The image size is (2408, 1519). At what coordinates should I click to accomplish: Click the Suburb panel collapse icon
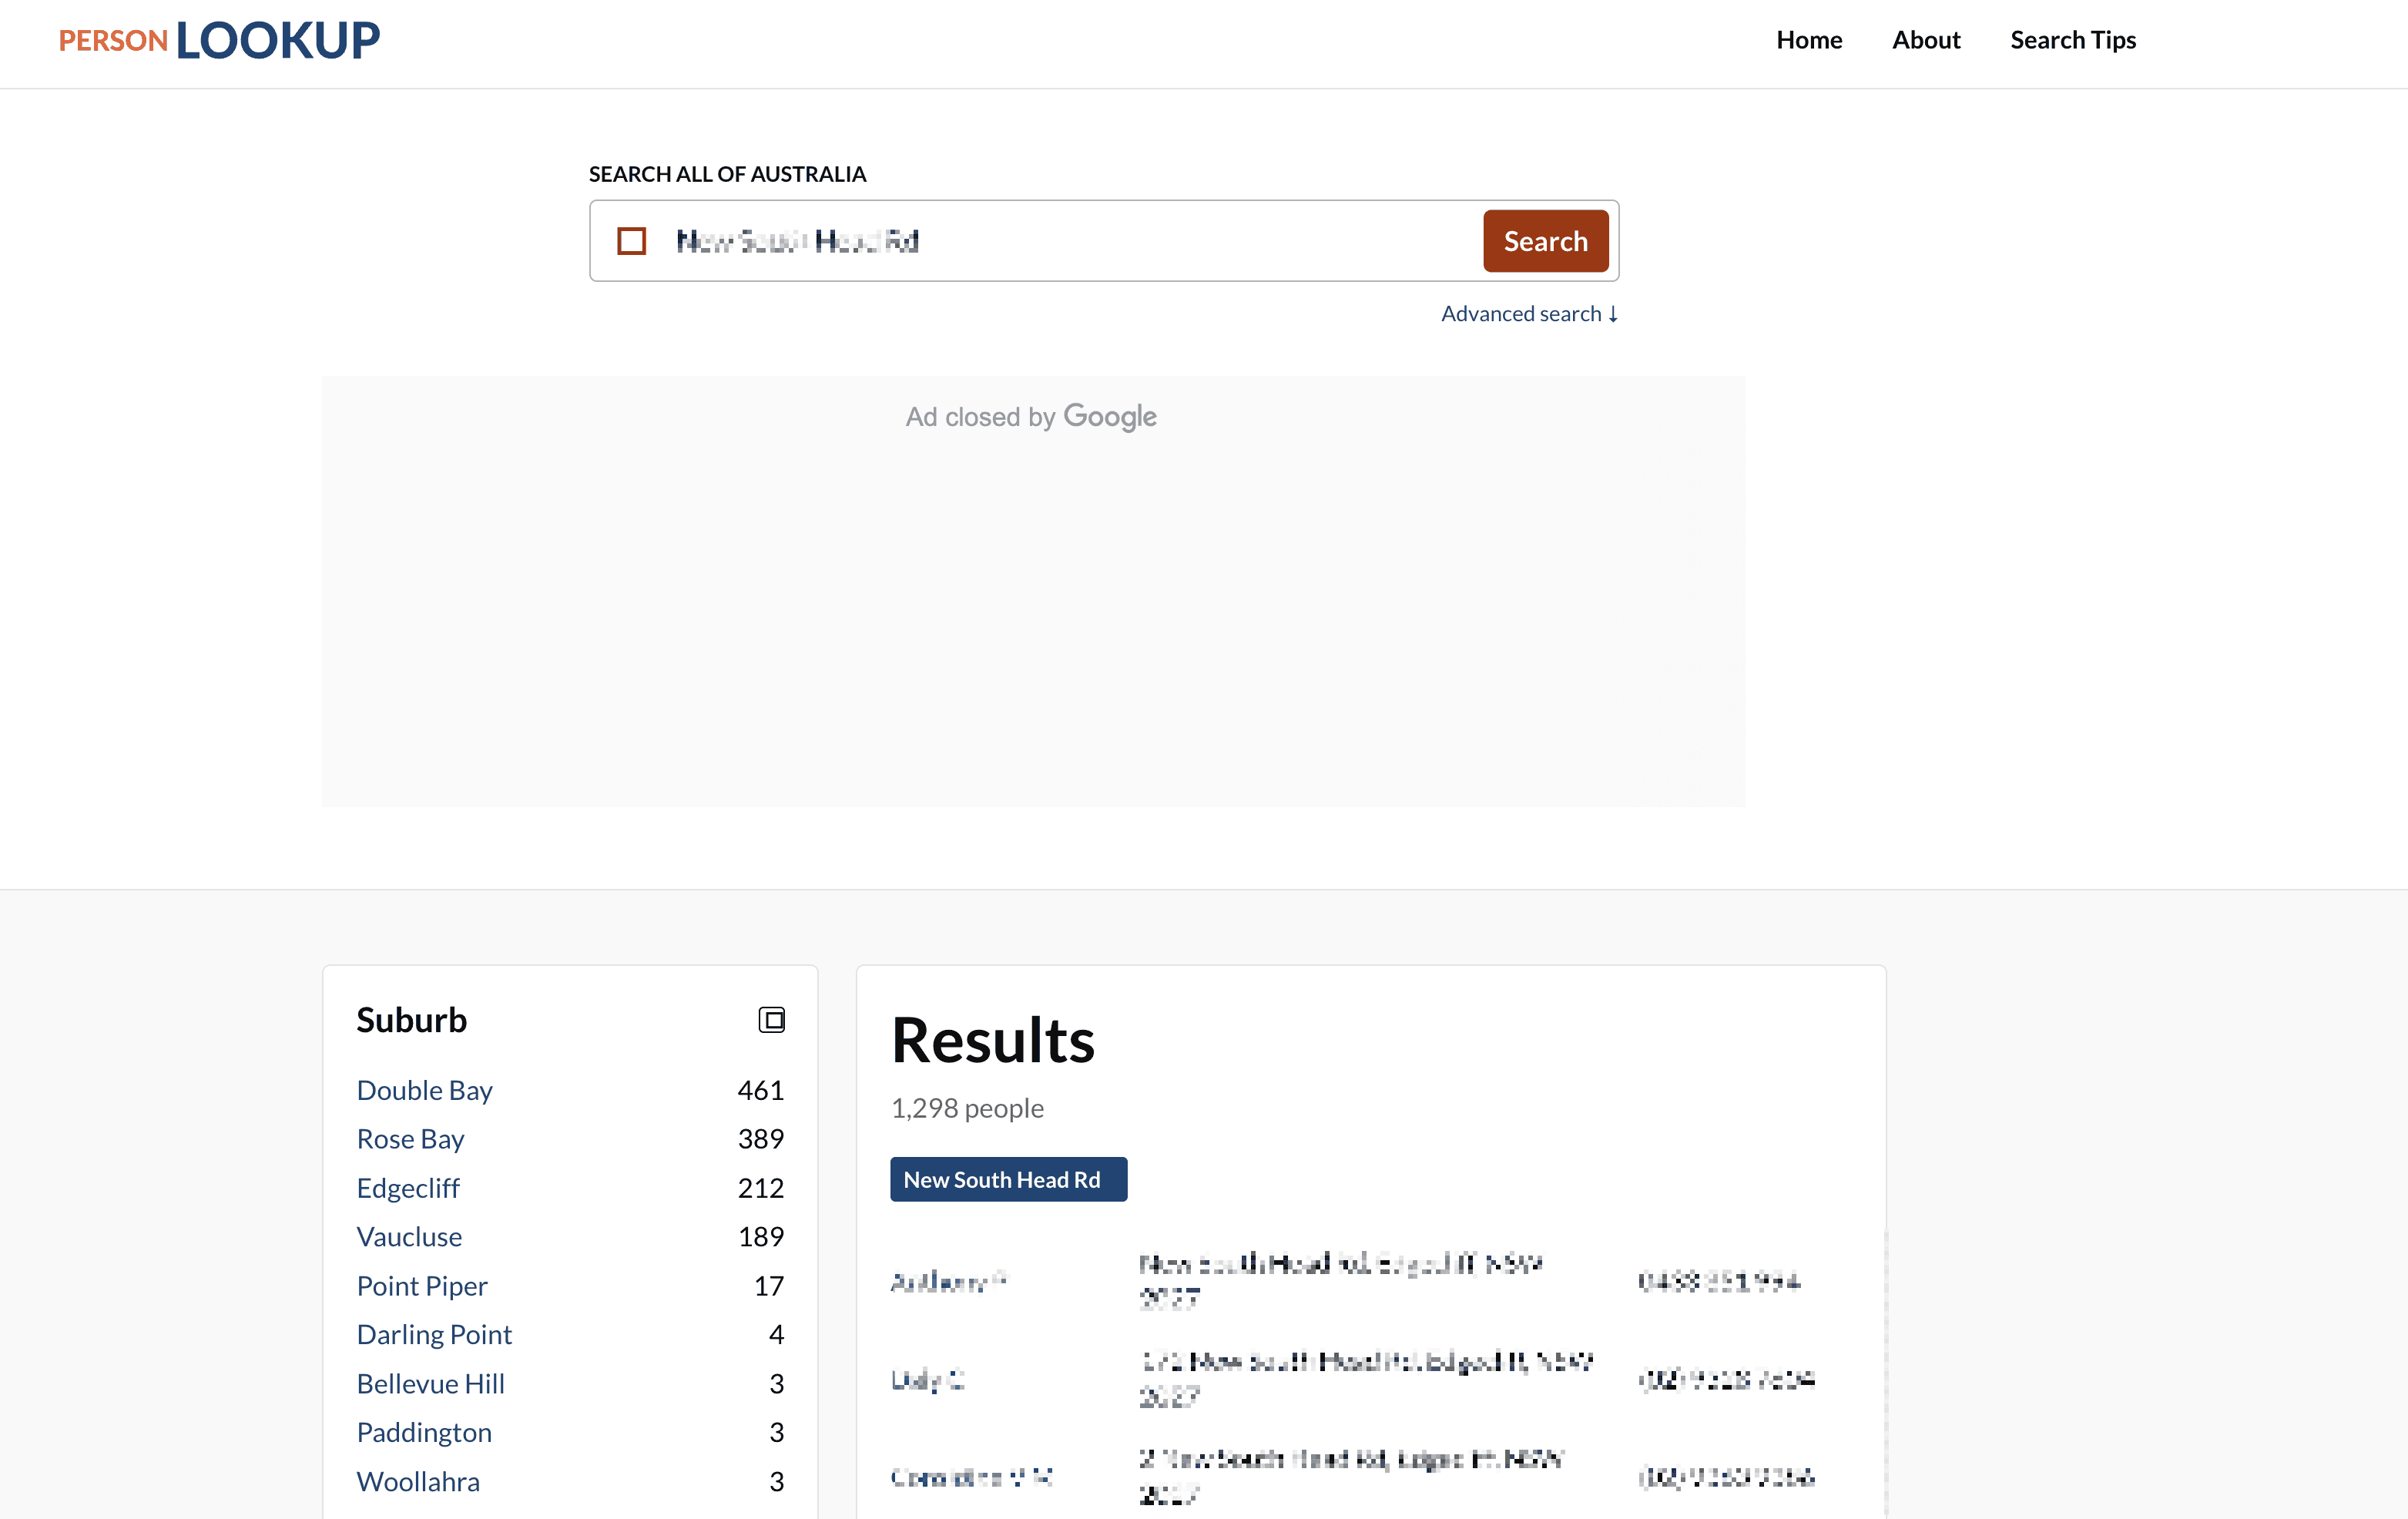pos(771,1020)
